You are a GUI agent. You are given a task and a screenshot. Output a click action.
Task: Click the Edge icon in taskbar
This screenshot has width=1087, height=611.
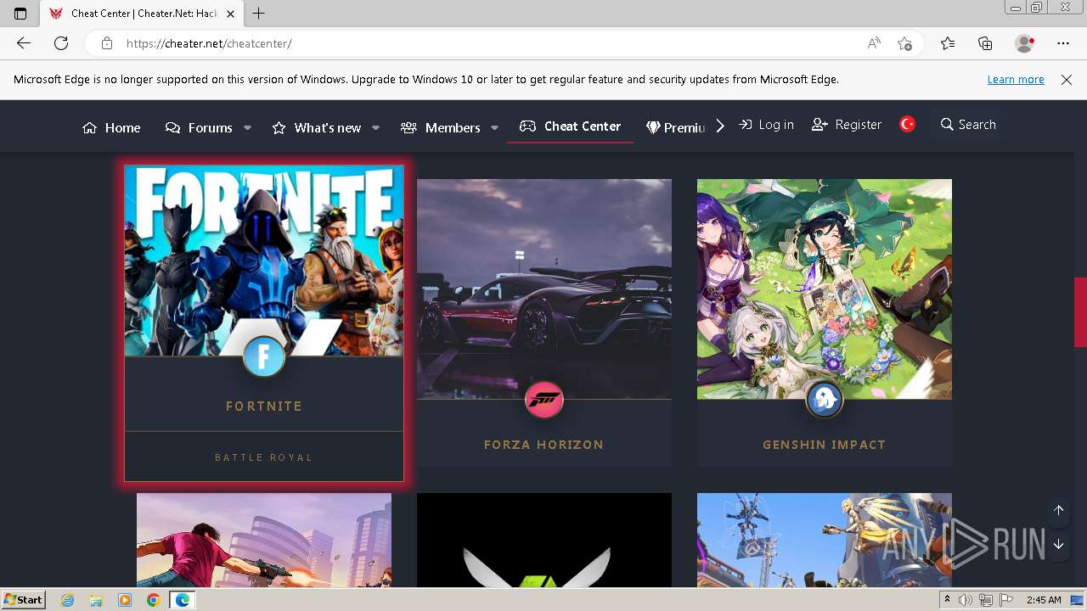182,600
